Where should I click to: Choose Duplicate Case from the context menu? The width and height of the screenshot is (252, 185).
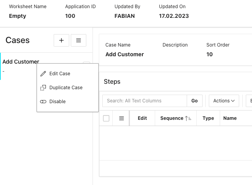[68, 88]
